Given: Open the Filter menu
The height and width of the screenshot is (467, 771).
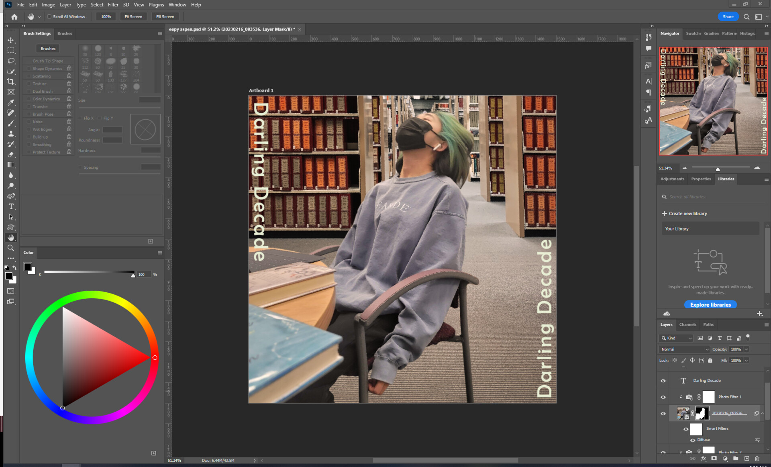Looking at the screenshot, I should pyautogui.click(x=113, y=5).
